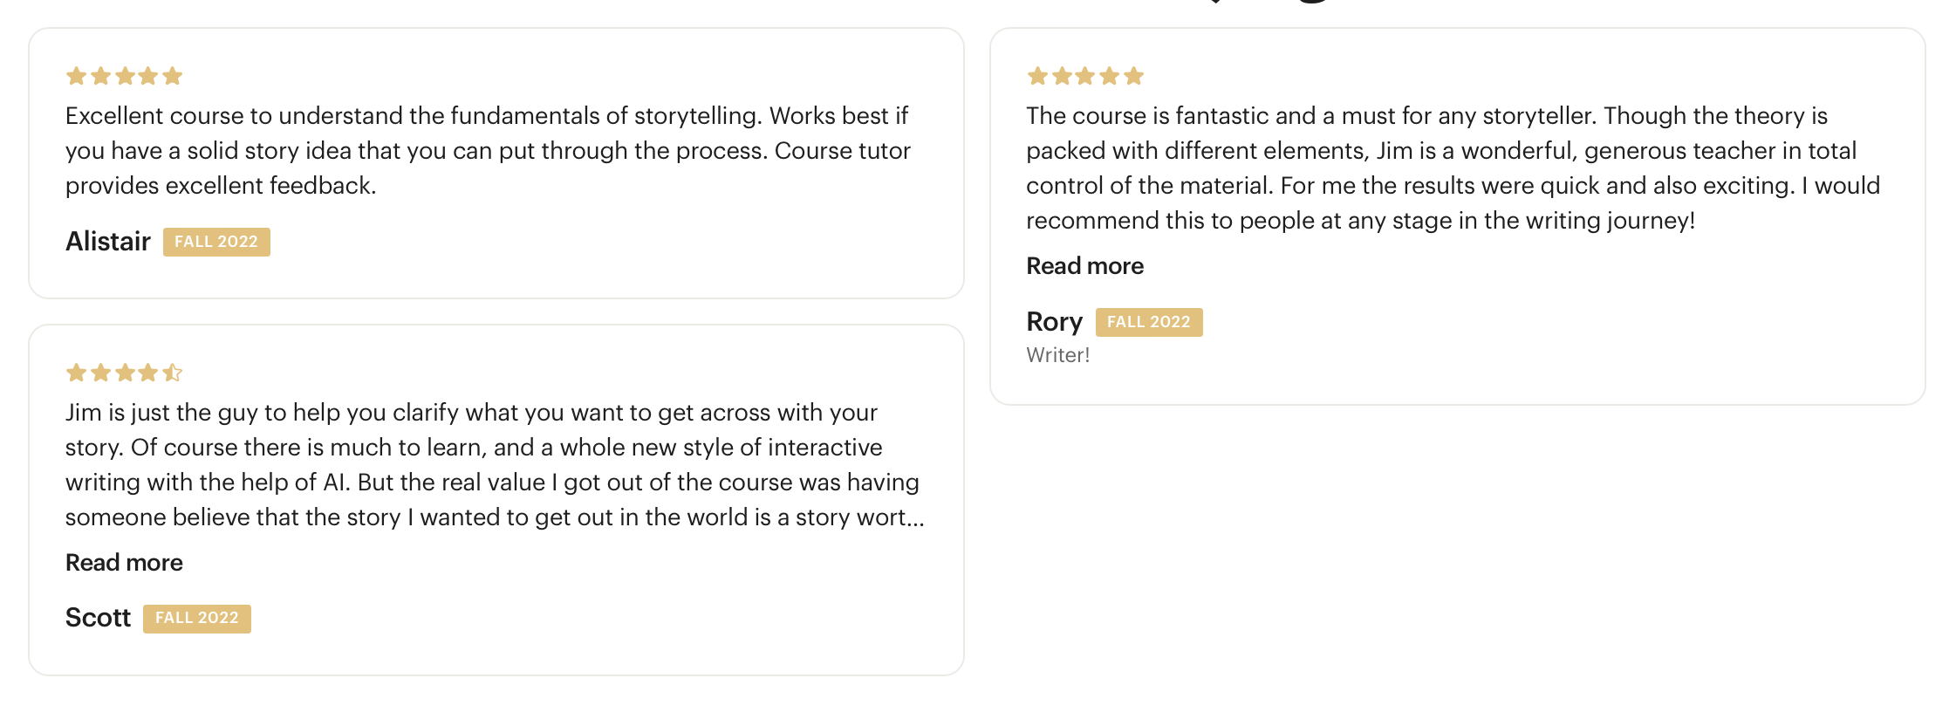Click fifth star in Rory's rating
The image size is (1956, 719).
[1134, 76]
